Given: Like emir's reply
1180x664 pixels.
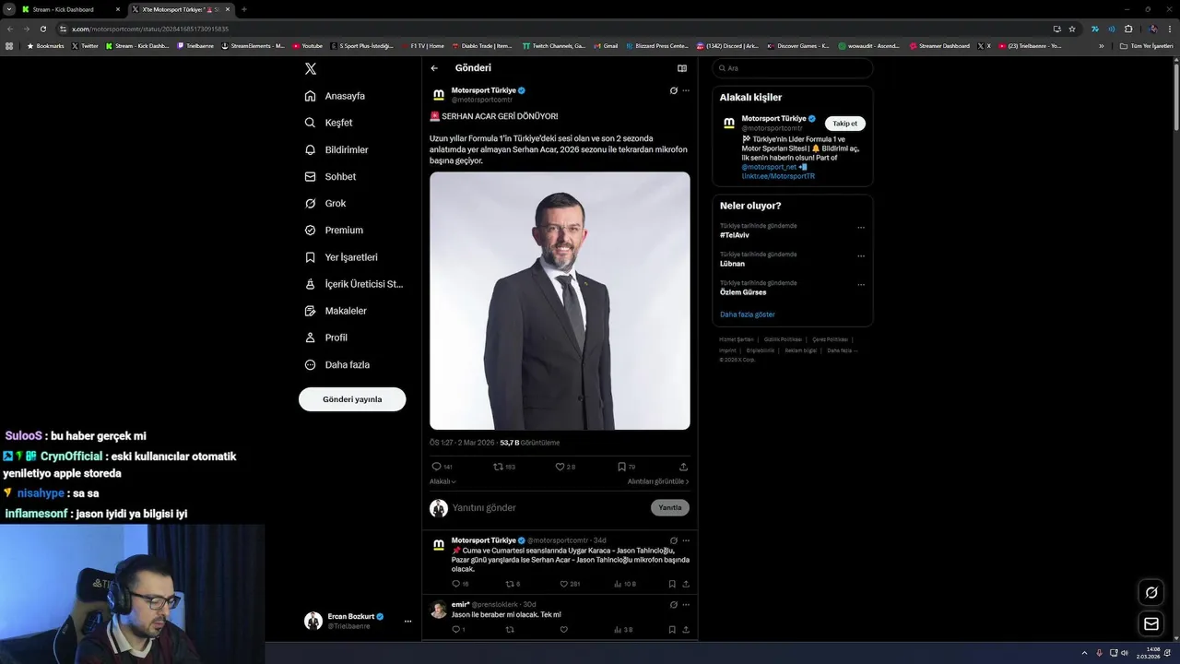Looking at the screenshot, I should click(563, 630).
